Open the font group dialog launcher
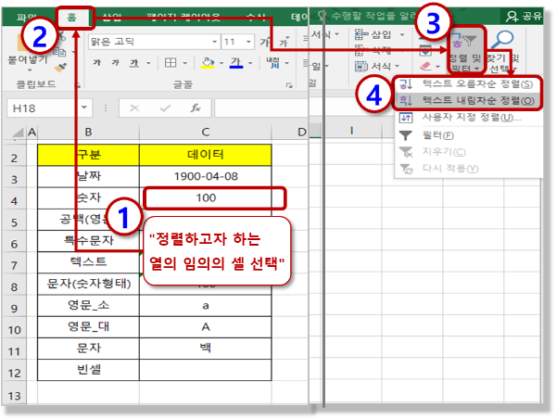 [289, 85]
